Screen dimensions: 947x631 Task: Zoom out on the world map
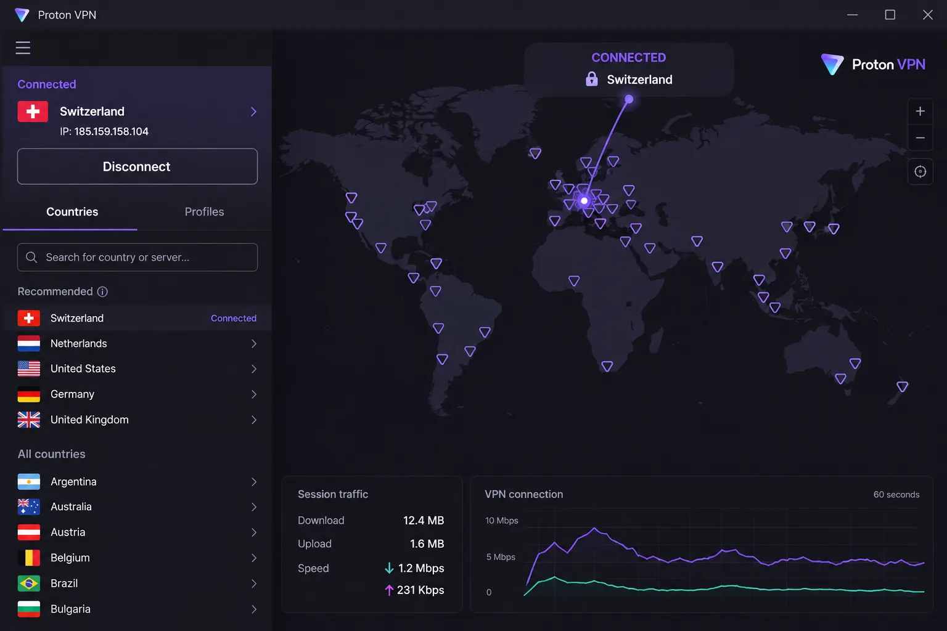point(920,138)
